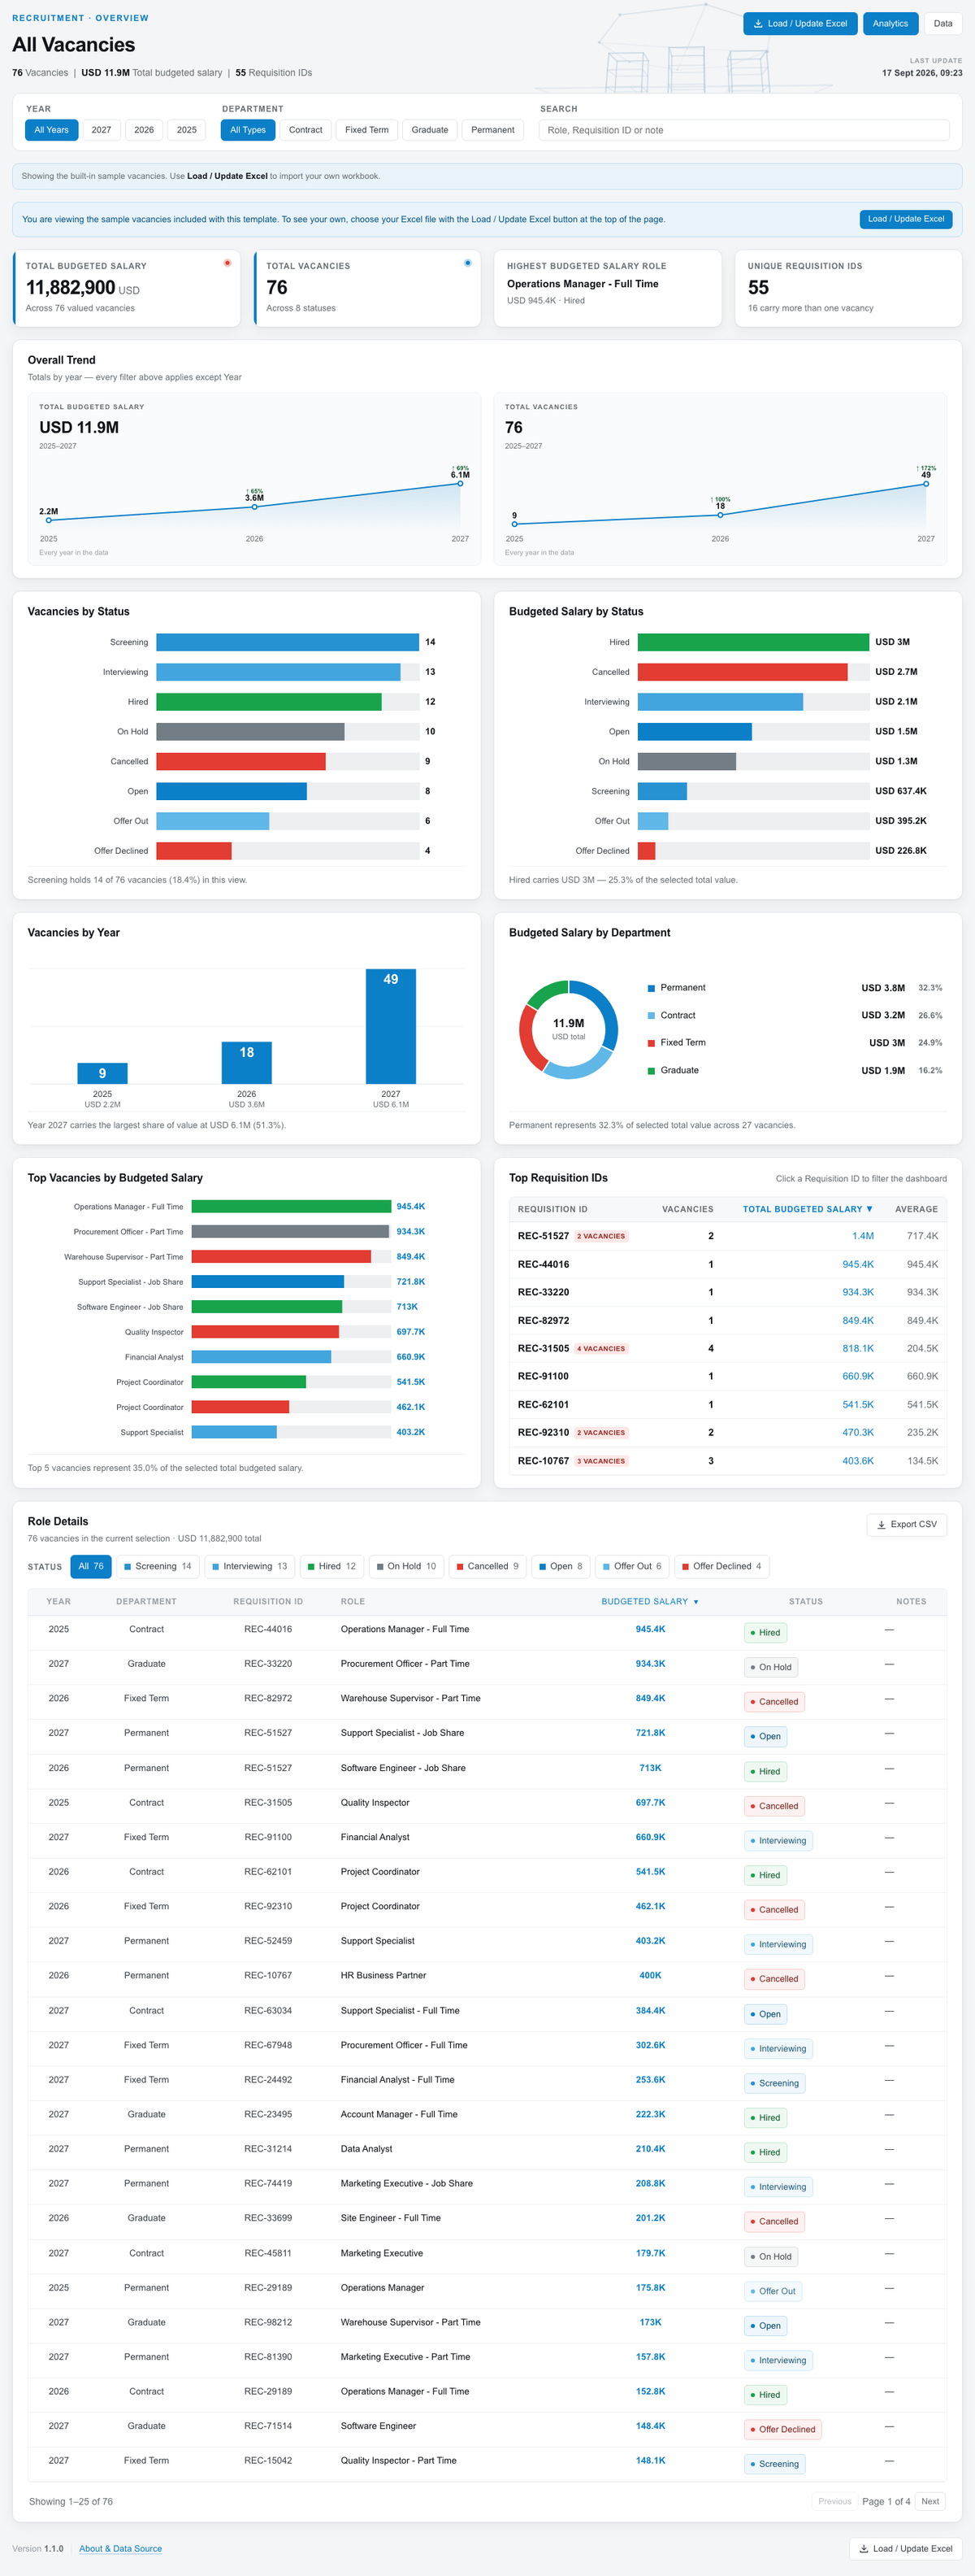Click footer Load / Update Excel button

click(x=905, y=2548)
